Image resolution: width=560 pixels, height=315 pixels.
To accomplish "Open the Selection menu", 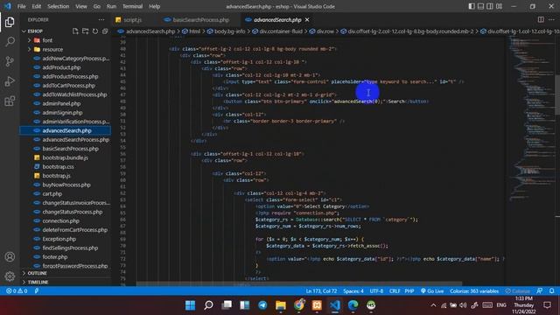I will pos(59,6).
